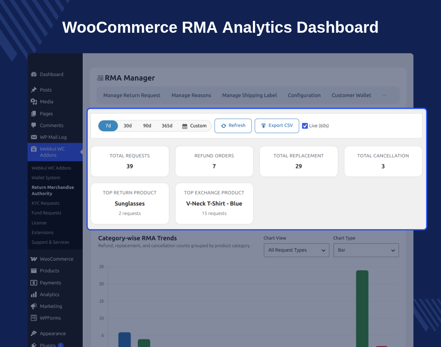Click the Pages icon in sidebar
441x347 pixels.
pyautogui.click(x=34, y=114)
